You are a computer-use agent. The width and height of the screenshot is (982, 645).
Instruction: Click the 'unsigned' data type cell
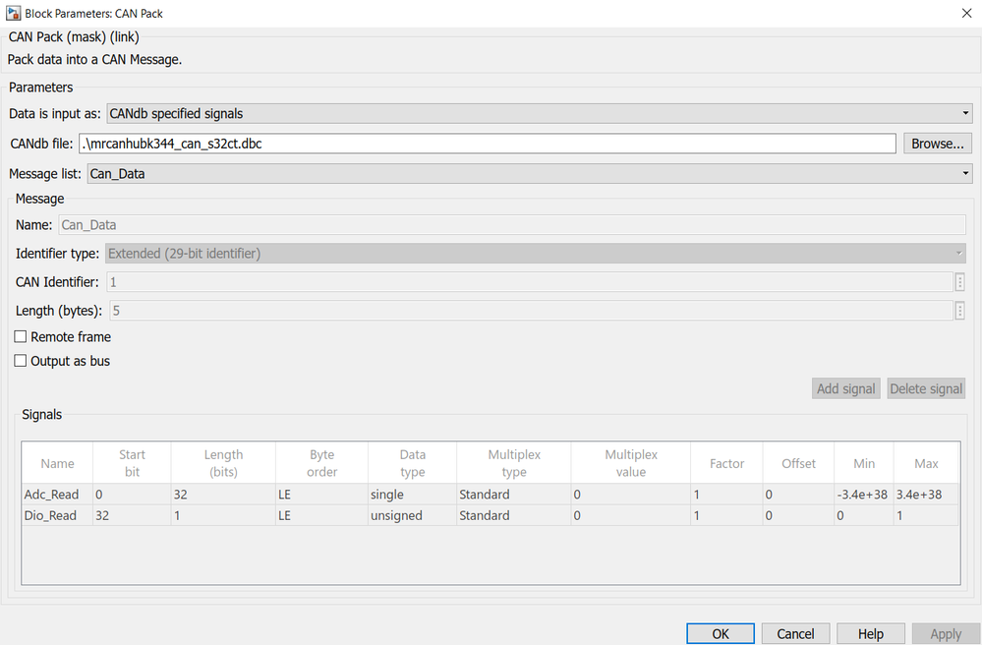coord(413,515)
